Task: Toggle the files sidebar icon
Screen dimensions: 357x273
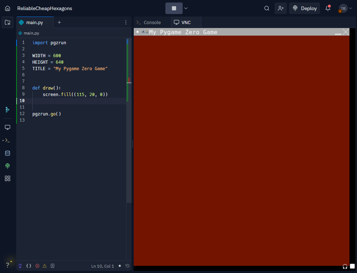Action: pos(8,22)
